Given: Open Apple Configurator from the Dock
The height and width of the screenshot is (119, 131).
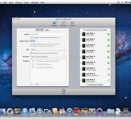Looking at the screenshot, I should click(99, 111).
